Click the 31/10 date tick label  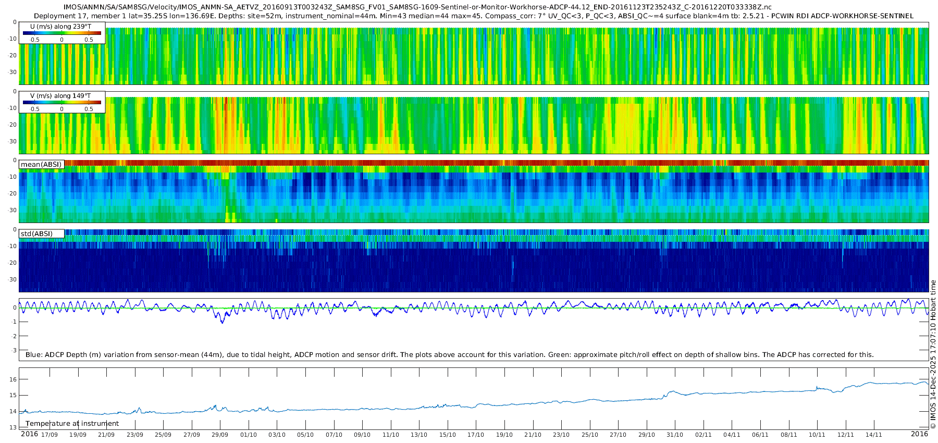tap(675, 435)
